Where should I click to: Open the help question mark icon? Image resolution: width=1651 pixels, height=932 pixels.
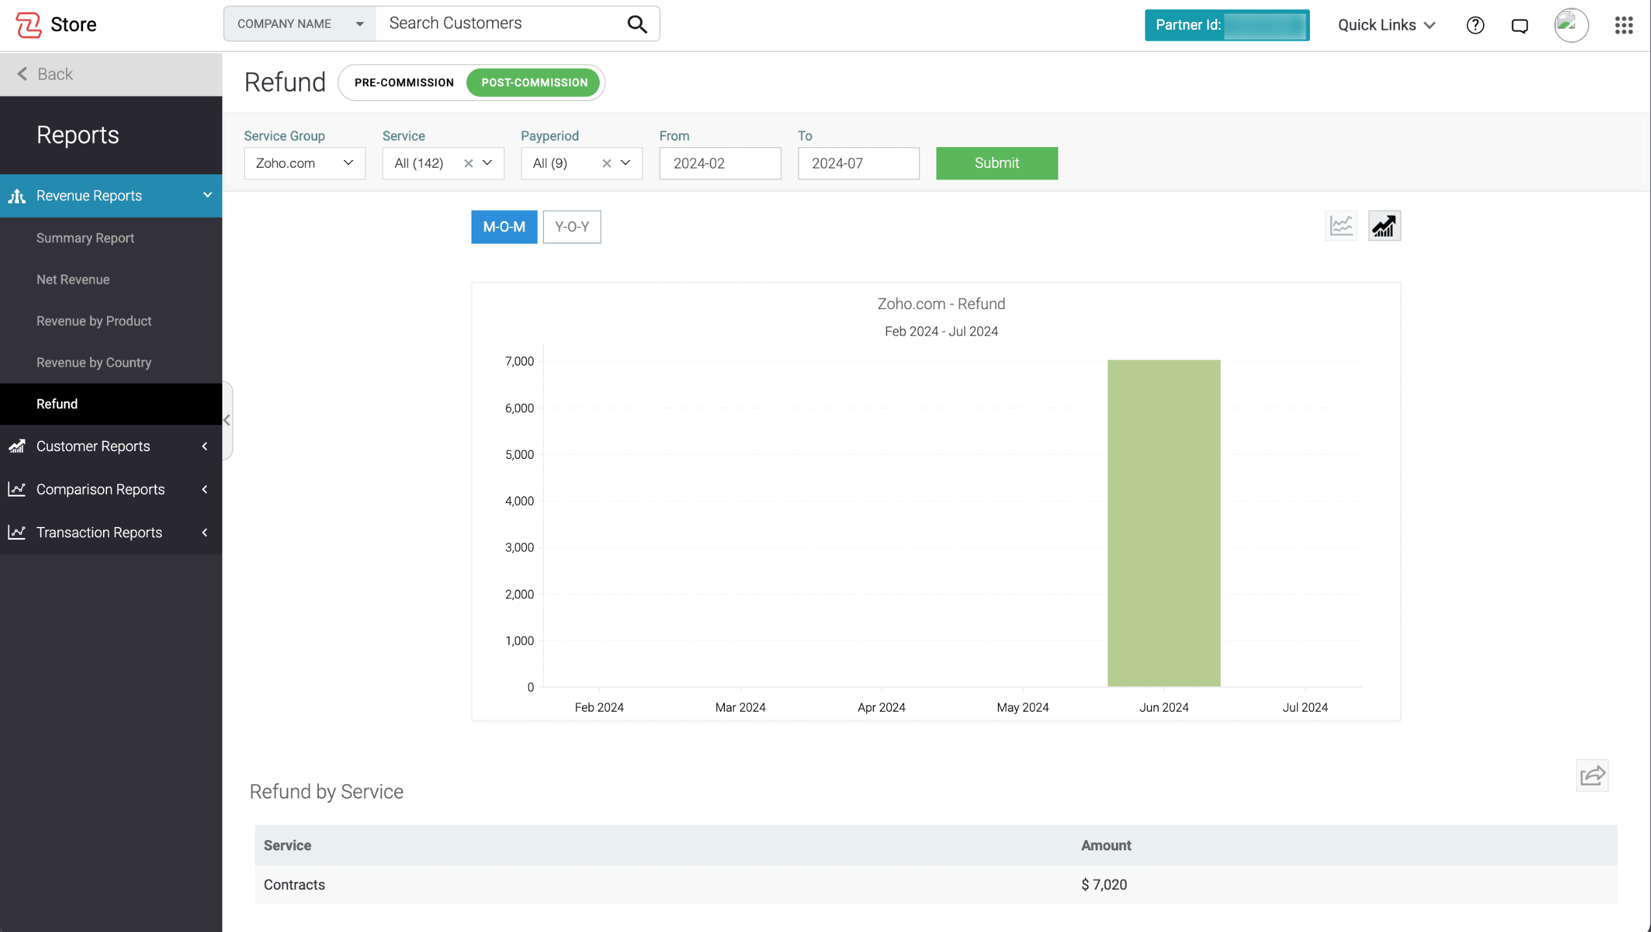[x=1475, y=25]
